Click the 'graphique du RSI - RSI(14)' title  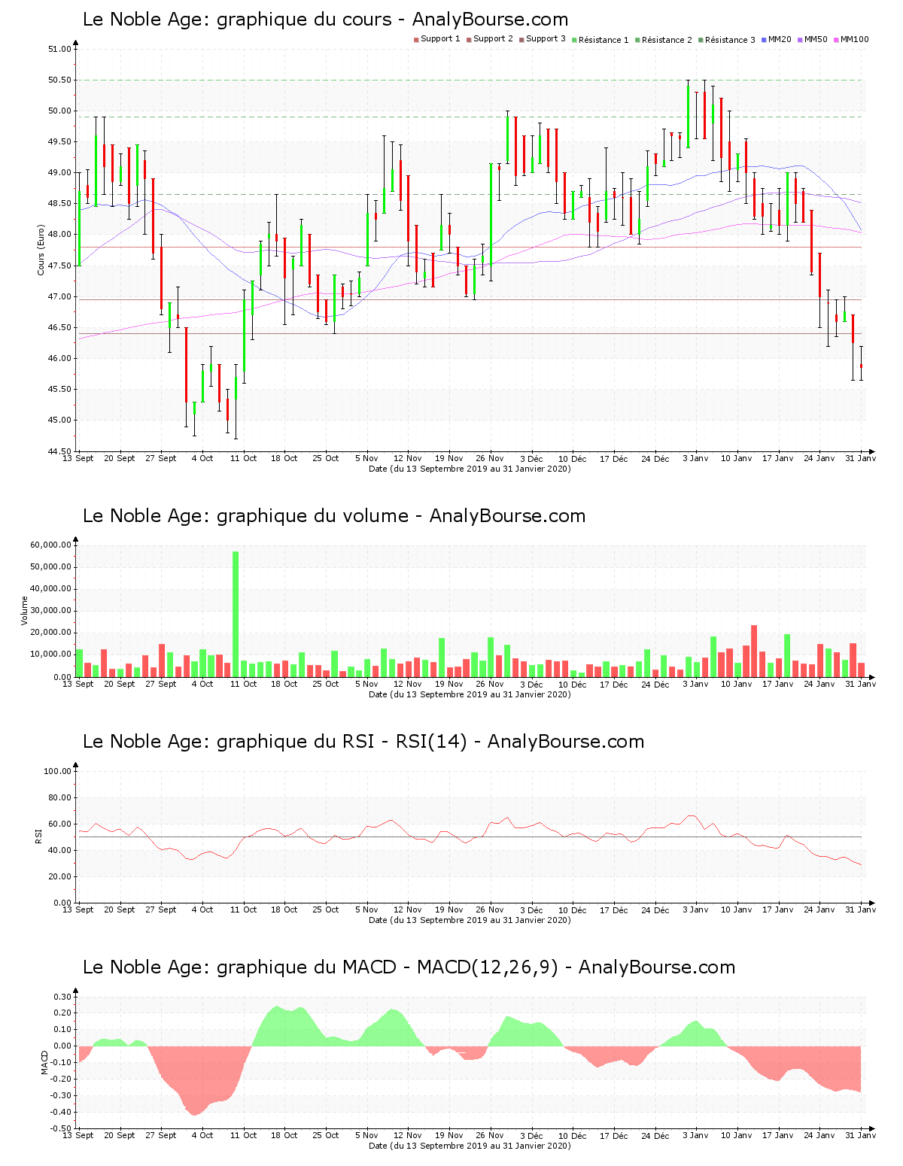pos(363,742)
